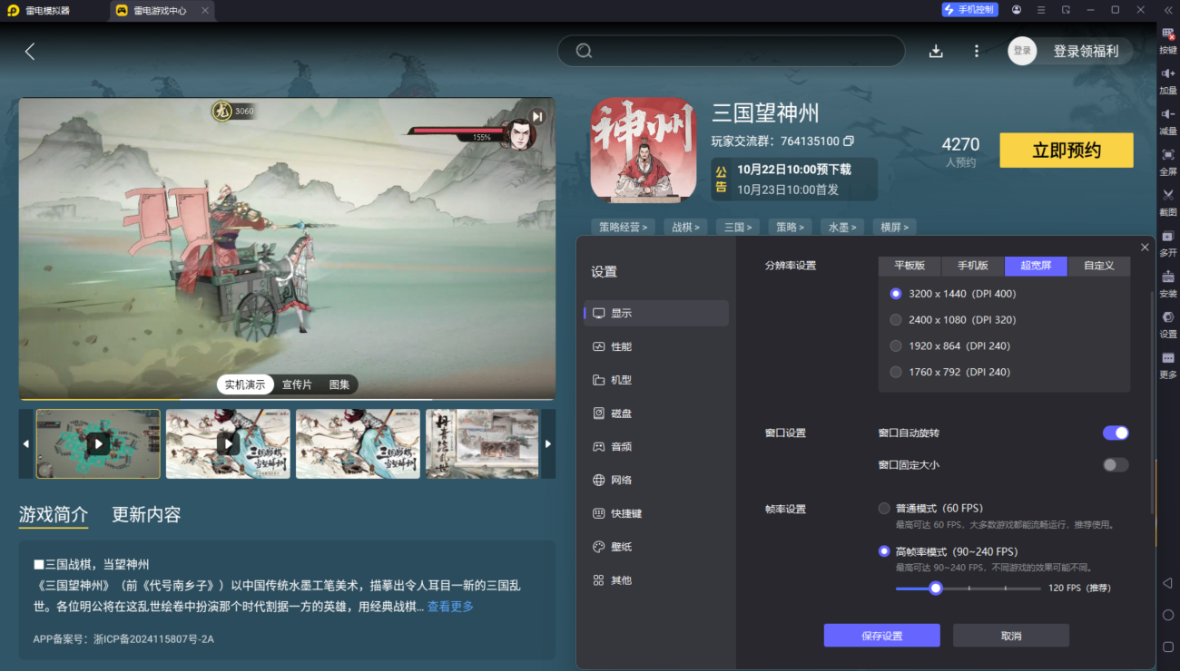Save settings with the 保存设置 button

[880, 635]
